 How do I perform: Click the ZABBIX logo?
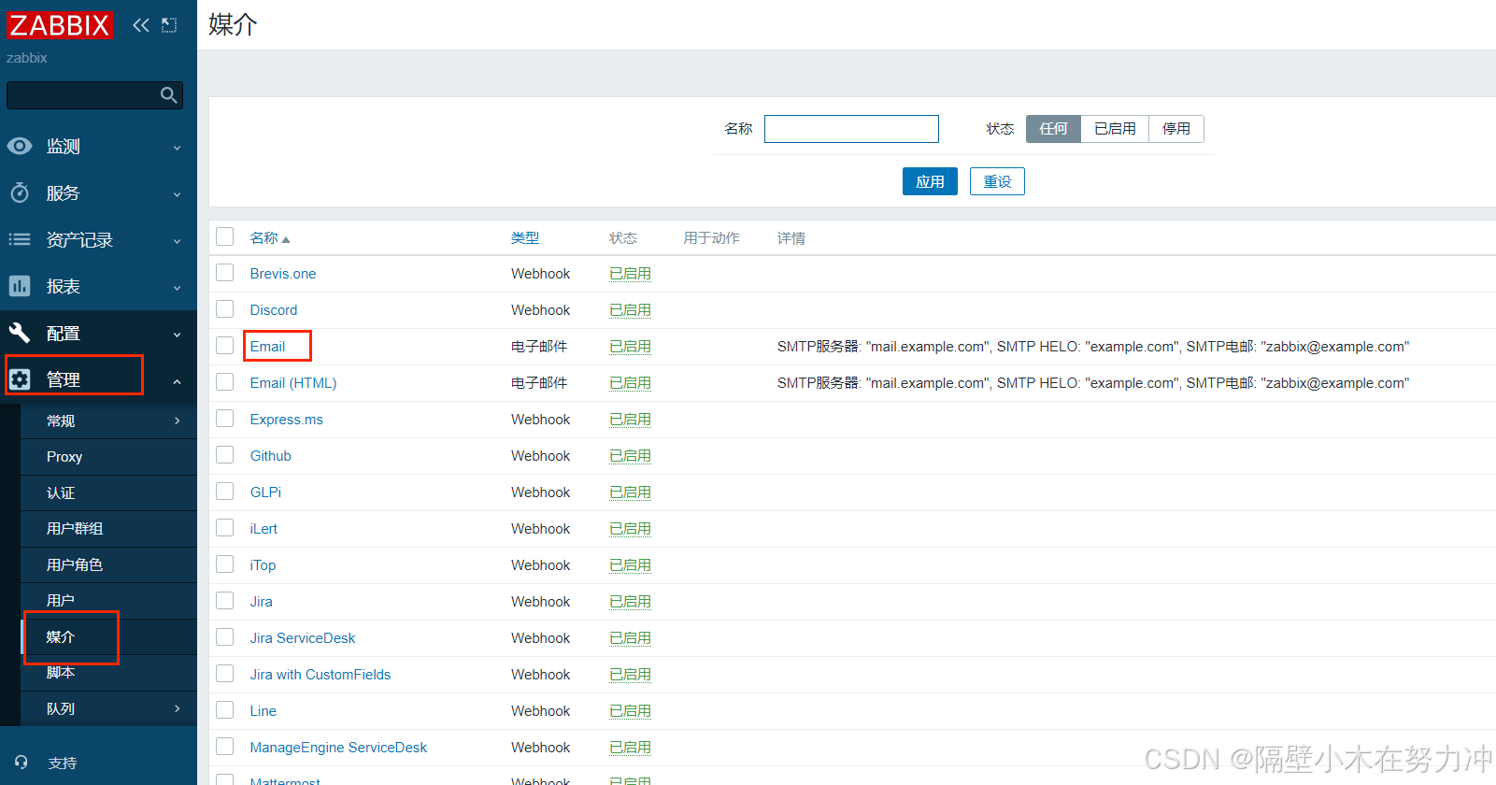[x=60, y=24]
